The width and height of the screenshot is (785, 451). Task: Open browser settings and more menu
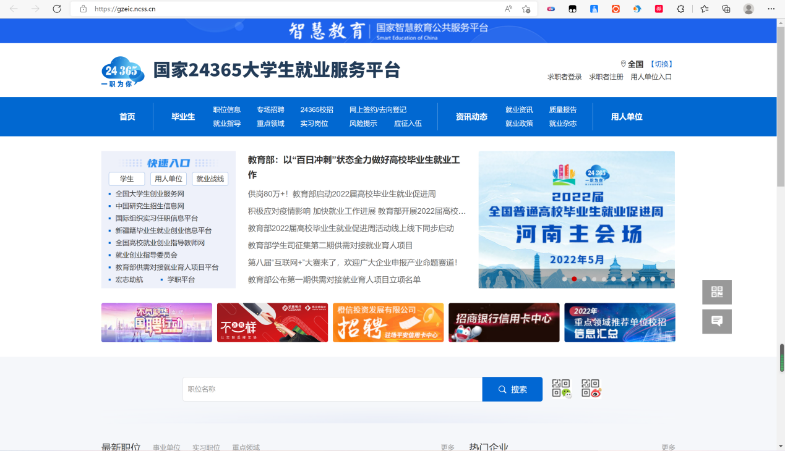tap(771, 9)
